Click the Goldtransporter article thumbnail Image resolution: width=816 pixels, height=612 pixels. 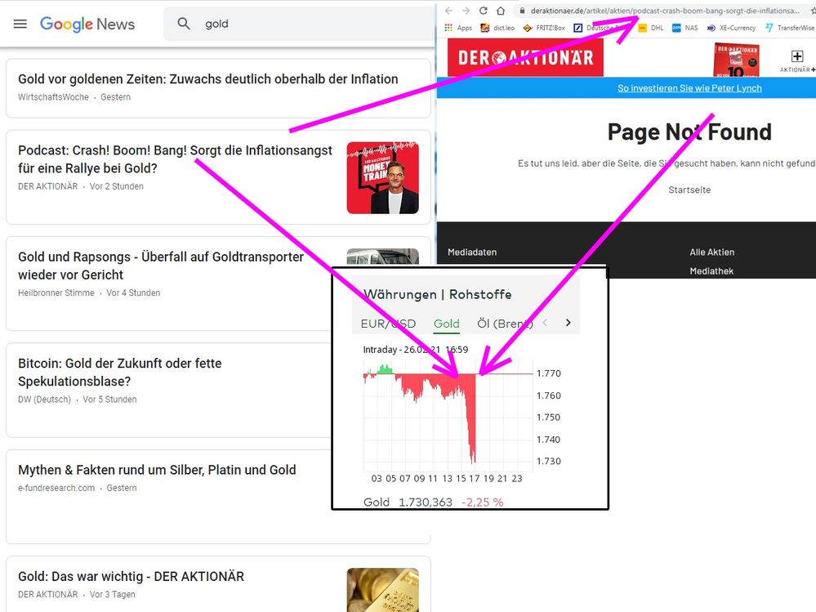(382, 257)
